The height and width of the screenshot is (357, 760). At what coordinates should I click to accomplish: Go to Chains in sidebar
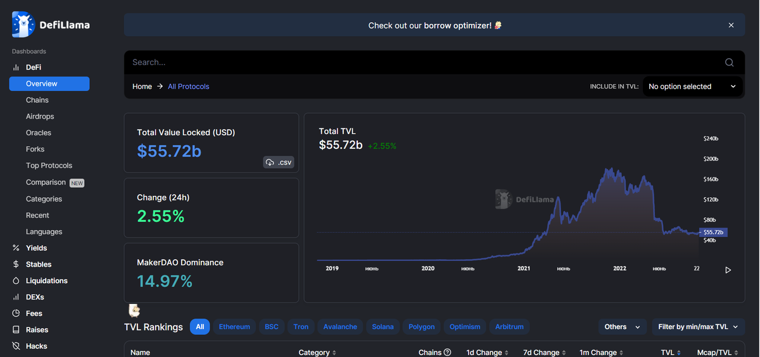[x=37, y=100]
